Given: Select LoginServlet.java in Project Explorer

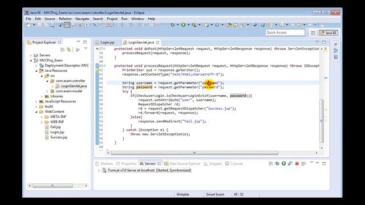Looking at the screenshot, I should point(74,86).
